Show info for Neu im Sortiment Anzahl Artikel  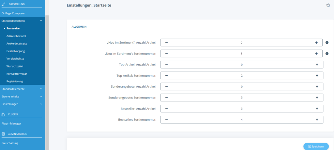pyautogui.click(x=327, y=43)
